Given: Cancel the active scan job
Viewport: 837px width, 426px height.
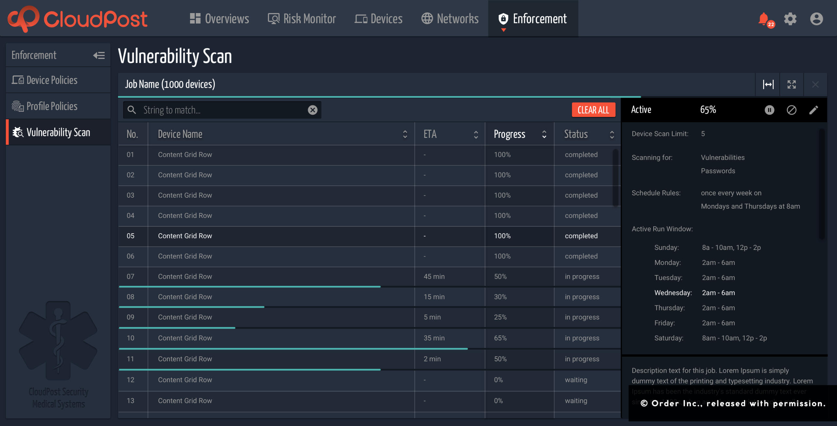Looking at the screenshot, I should click(792, 110).
